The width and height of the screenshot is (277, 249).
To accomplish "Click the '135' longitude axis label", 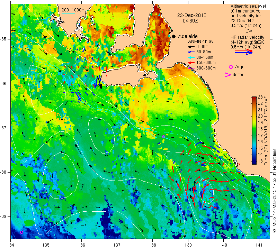I will [x=46, y=245].
